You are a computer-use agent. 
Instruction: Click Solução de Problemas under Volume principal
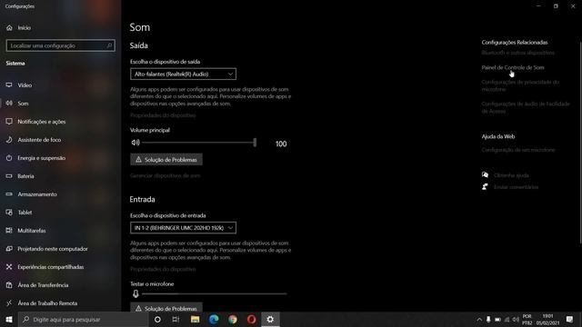(x=166, y=160)
